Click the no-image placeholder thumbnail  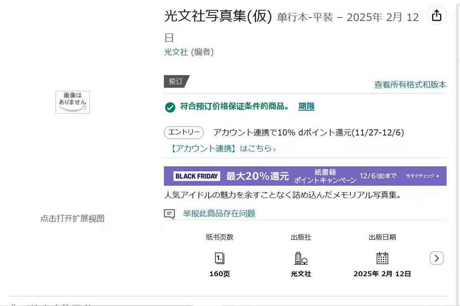[x=73, y=102]
